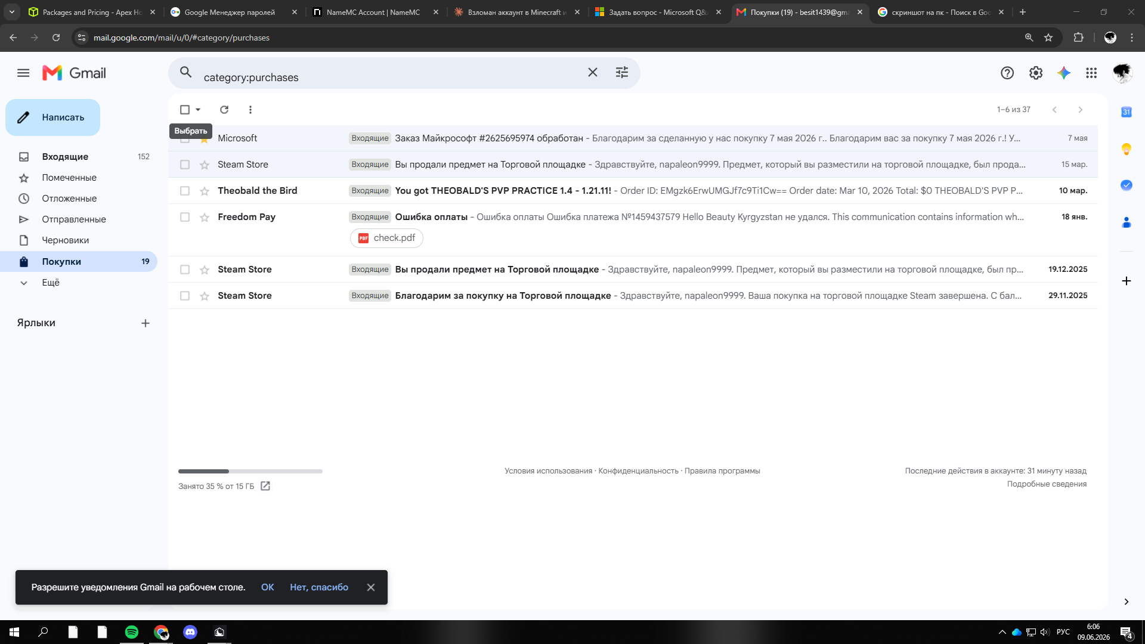This screenshot has width=1145, height=644.
Task: Click the Написать compose button
Action: 53,117
